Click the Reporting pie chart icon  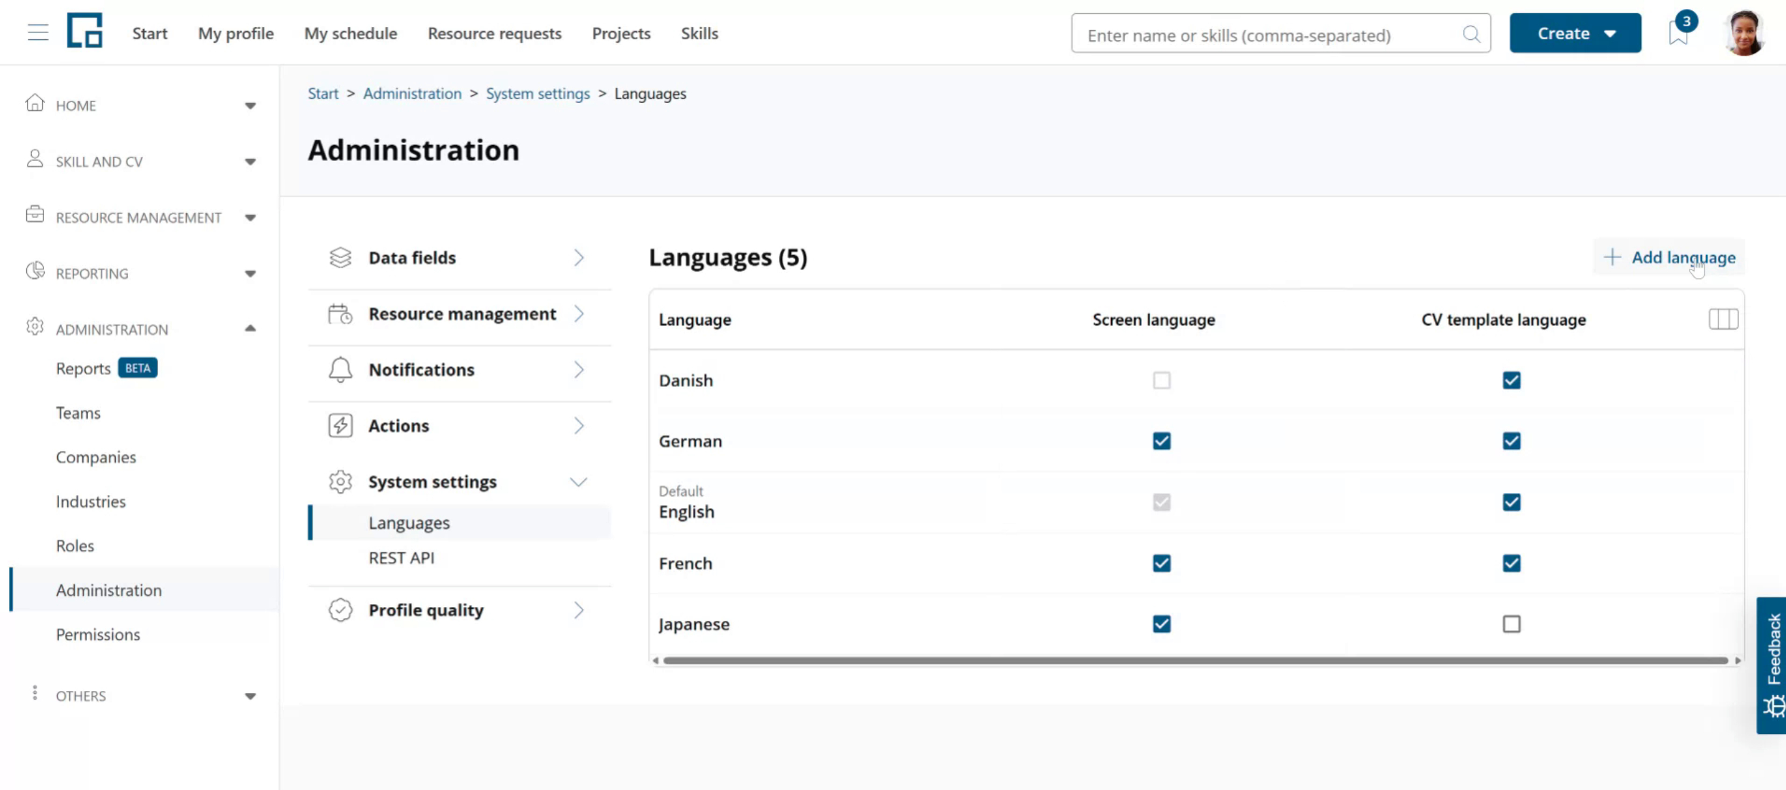tap(35, 271)
